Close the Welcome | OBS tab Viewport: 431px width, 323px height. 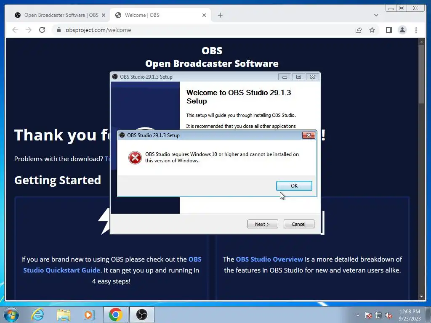tap(204, 15)
